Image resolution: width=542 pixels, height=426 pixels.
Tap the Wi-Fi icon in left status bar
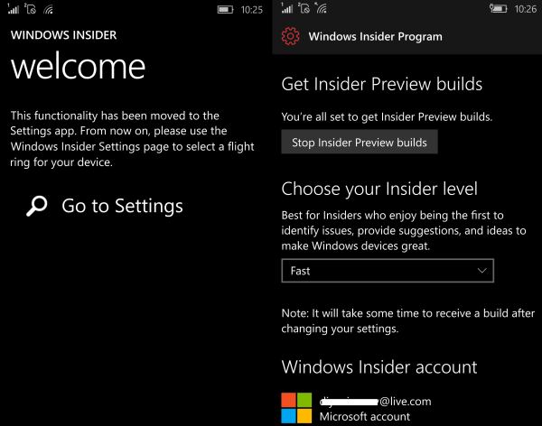point(49,9)
